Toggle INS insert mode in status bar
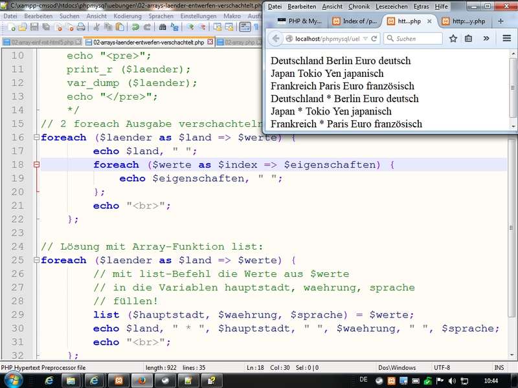 [x=499, y=368]
